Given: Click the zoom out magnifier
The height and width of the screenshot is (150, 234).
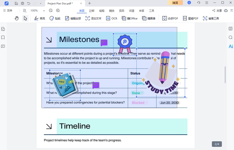Looking at the screenshot, I should coord(51,10).
